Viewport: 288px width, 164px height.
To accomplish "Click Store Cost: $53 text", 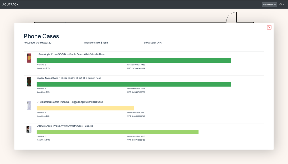I will tap(43, 92).
